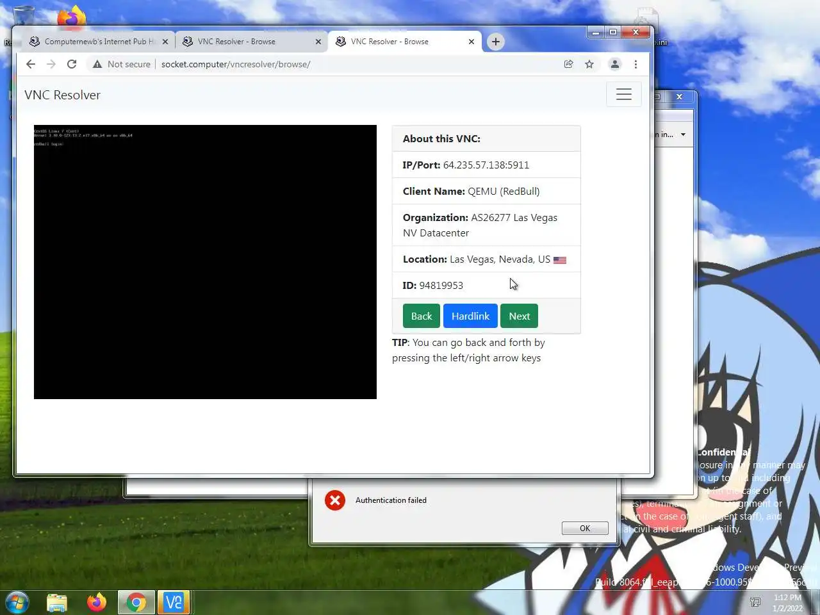The width and height of the screenshot is (820, 615).
Task: Click the red error icon in dialog
Action: 334,500
